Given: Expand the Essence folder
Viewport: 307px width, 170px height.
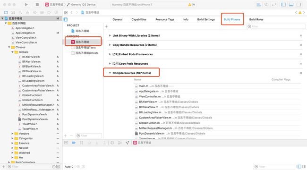Looking at the screenshot, I should pos(12,143).
